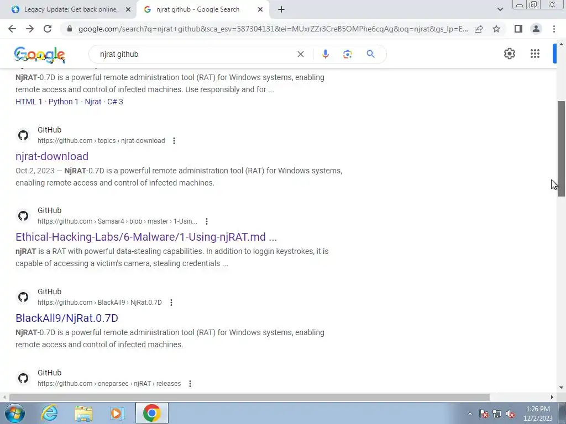Click the github.com › oneparsec › njRAT › releases URL
Screen dimensions: 566x424
pos(109,384)
